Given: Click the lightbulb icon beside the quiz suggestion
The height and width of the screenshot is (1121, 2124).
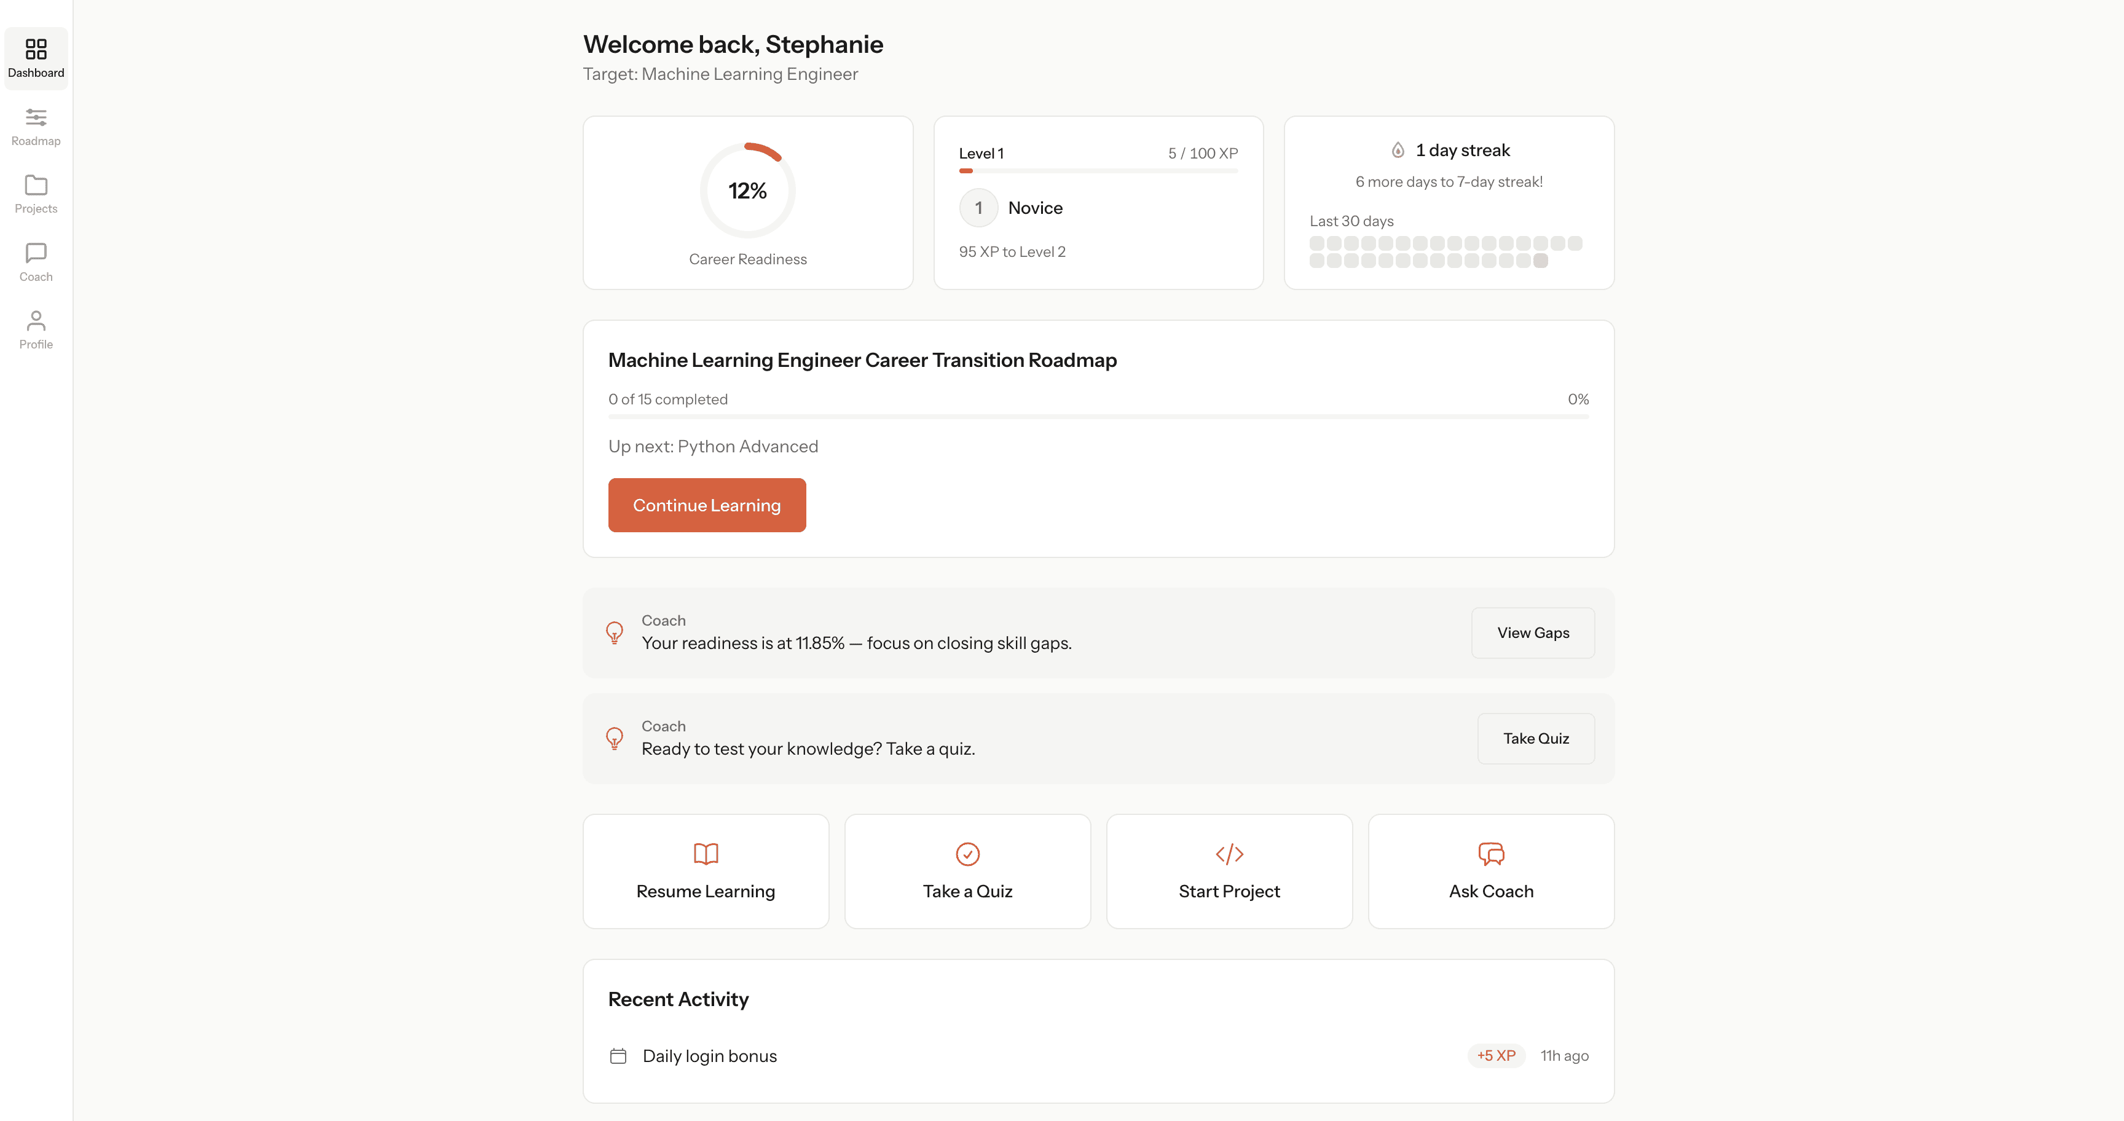Looking at the screenshot, I should 615,739.
